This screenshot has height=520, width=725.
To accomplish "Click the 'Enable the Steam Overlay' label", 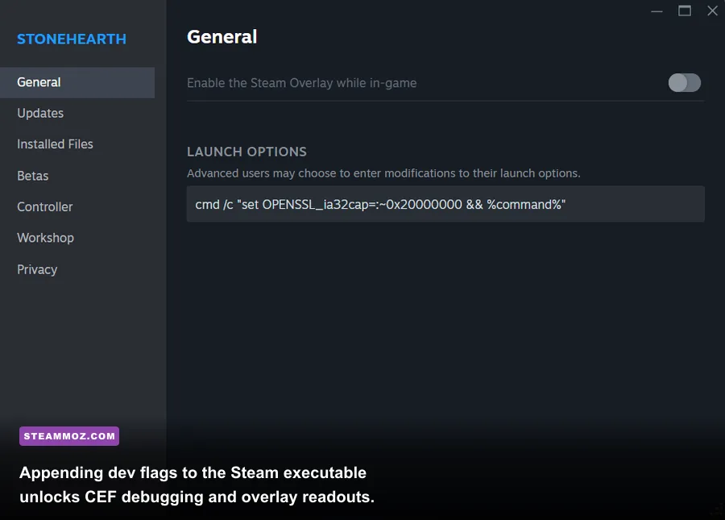I will coord(301,83).
